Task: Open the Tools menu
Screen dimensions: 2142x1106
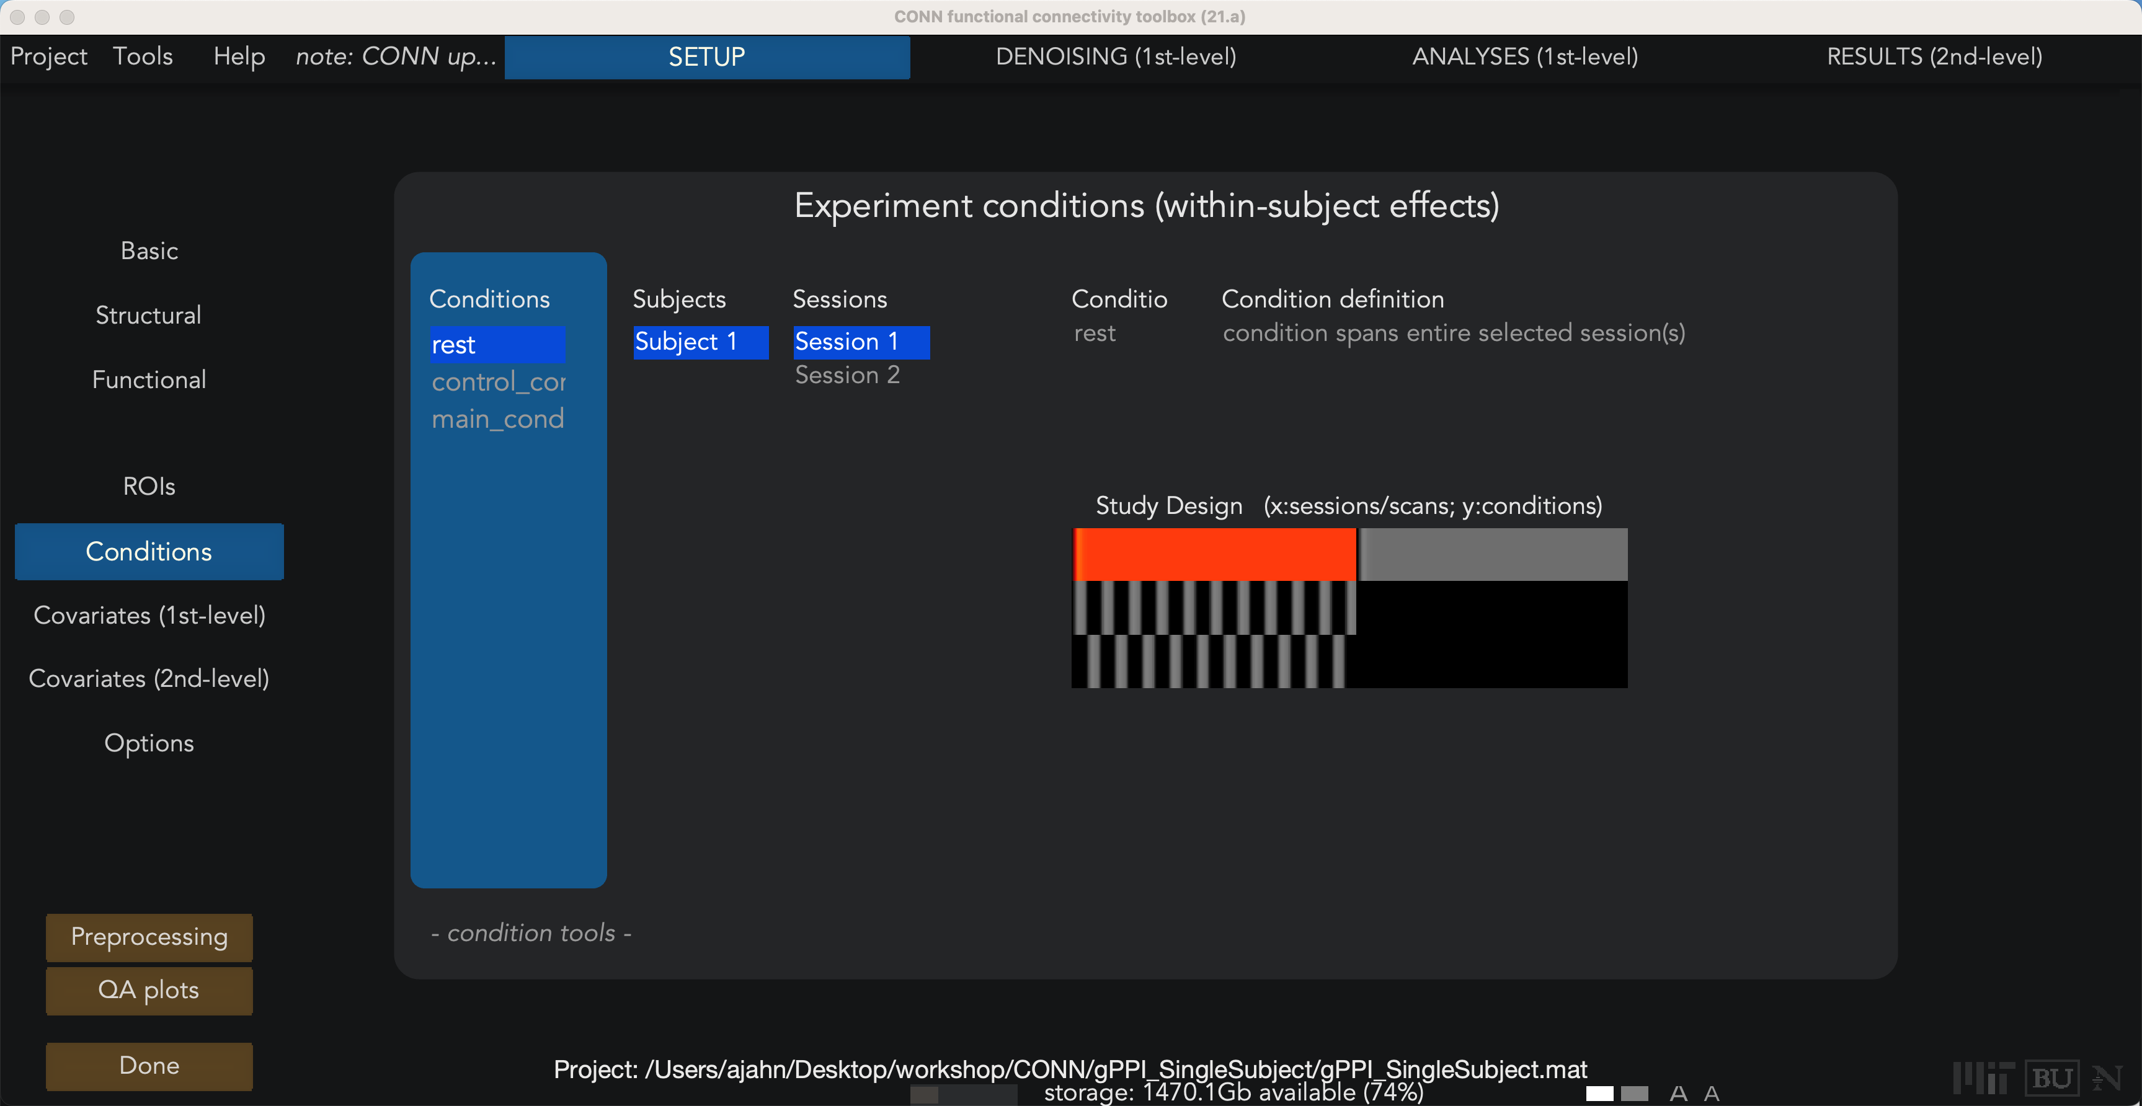Action: (x=143, y=56)
